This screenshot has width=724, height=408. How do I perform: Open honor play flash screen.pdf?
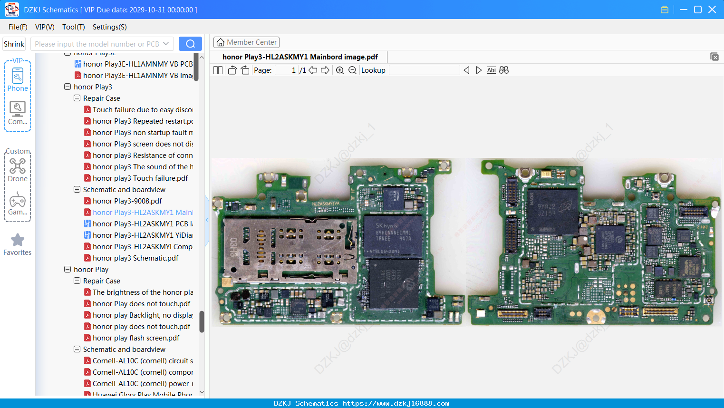point(132,338)
